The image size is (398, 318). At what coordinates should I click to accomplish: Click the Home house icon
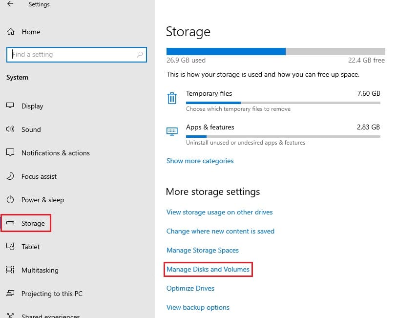click(x=11, y=32)
